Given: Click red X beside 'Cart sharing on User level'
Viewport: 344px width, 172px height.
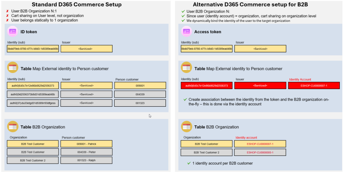Looking at the screenshot, I should [x=7, y=16].
